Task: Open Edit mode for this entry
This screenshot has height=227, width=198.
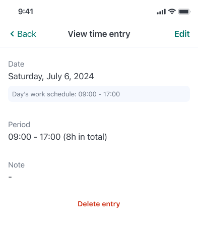Action: click(182, 34)
